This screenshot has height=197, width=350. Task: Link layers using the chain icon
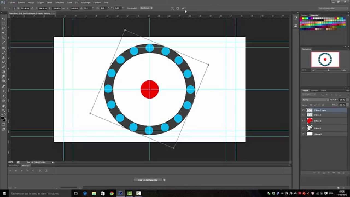pyautogui.click(x=314, y=173)
